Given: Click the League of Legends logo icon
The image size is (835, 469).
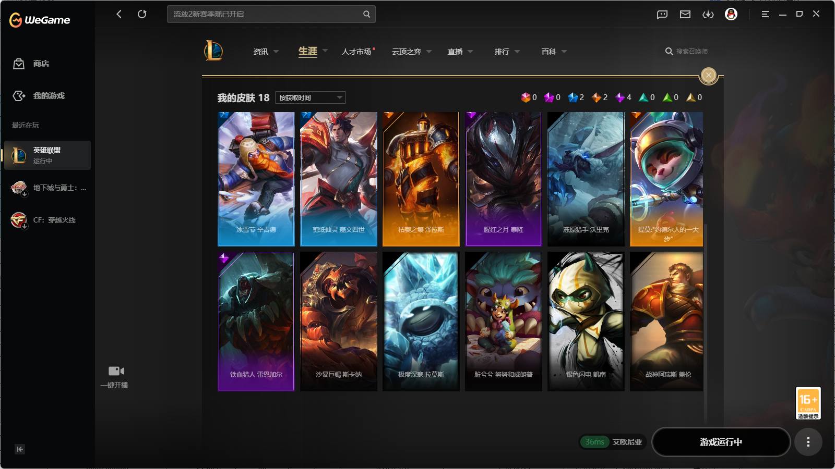Looking at the screenshot, I should pyautogui.click(x=213, y=51).
